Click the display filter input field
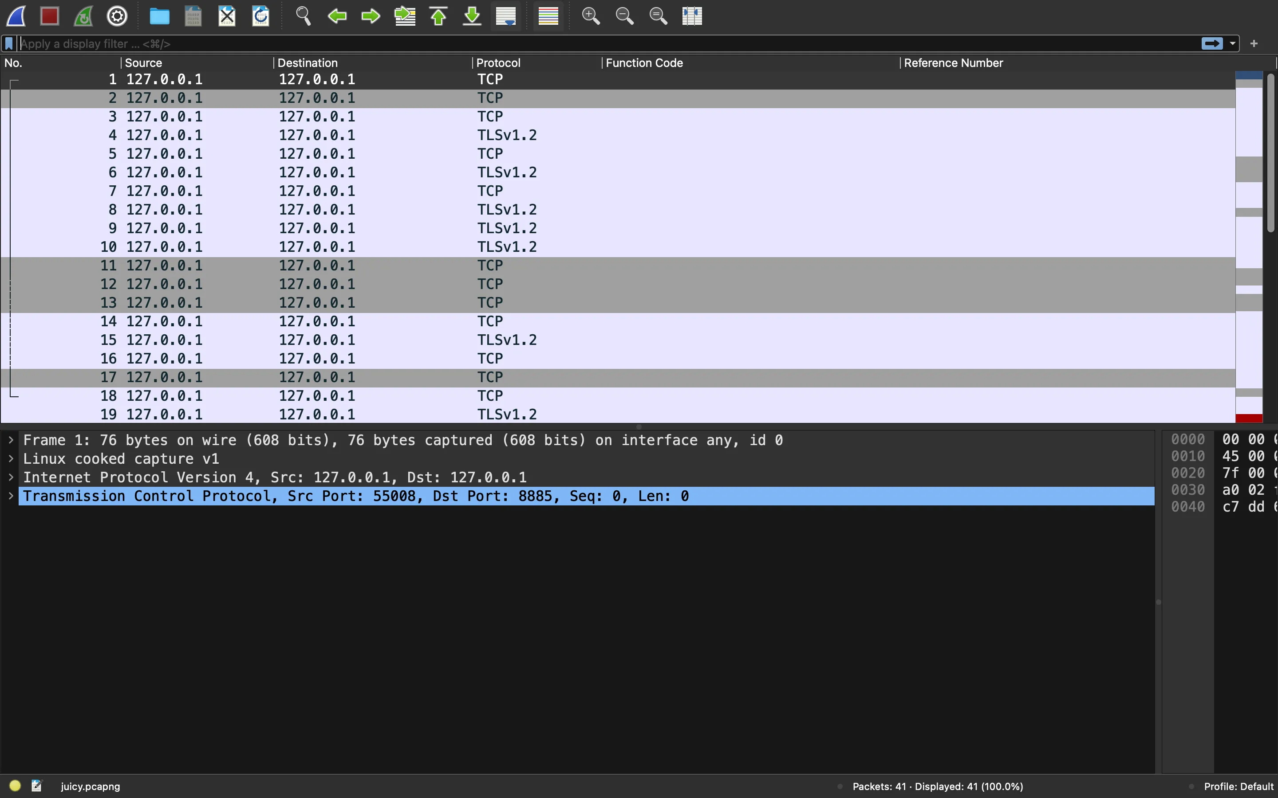Image resolution: width=1278 pixels, height=798 pixels. pos(607,44)
